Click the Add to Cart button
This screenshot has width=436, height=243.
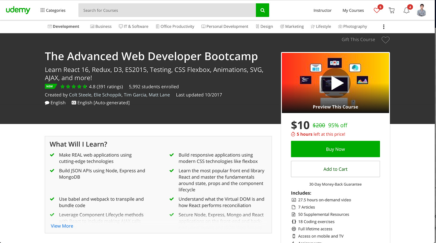click(x=335, y=169)
